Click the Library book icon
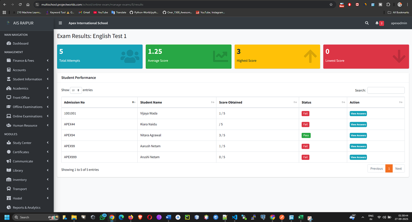Image resolution: width=412 pixels, height=222 pixels. tap(9, 170)
